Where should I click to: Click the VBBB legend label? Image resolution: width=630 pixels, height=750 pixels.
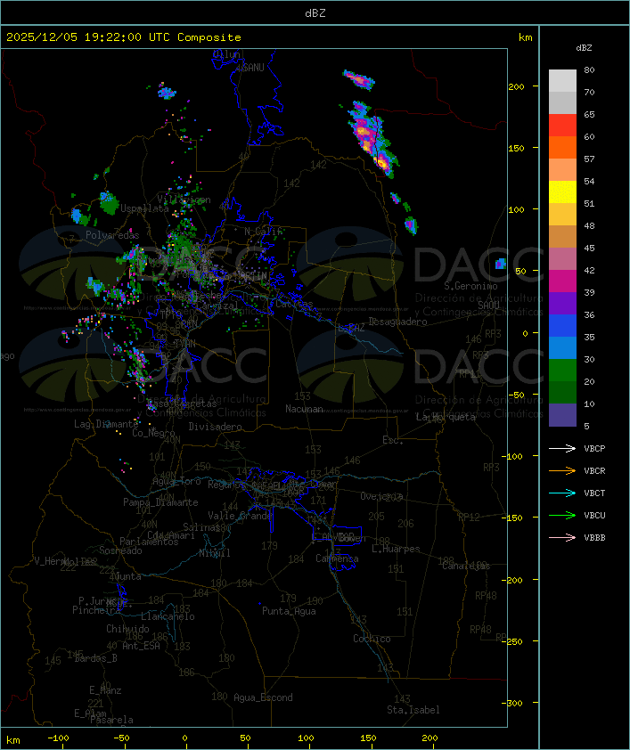594,538
